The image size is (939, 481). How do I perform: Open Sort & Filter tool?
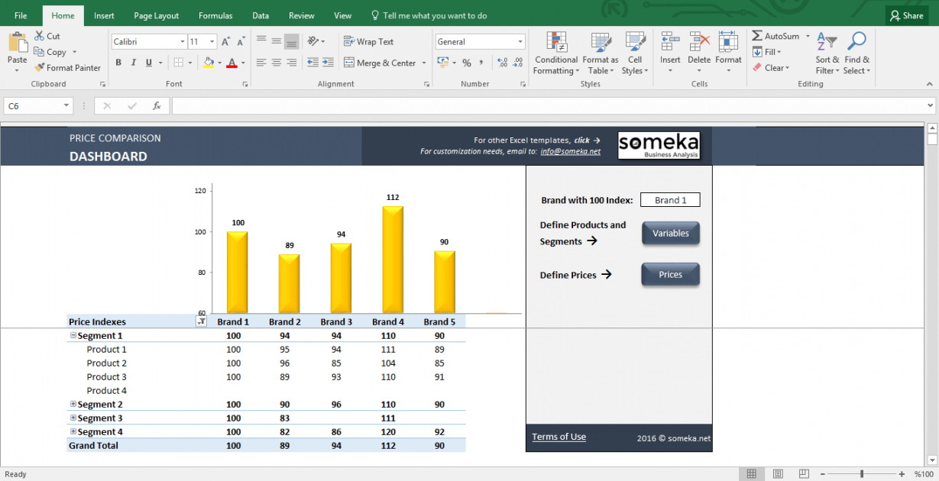point(827,53)
